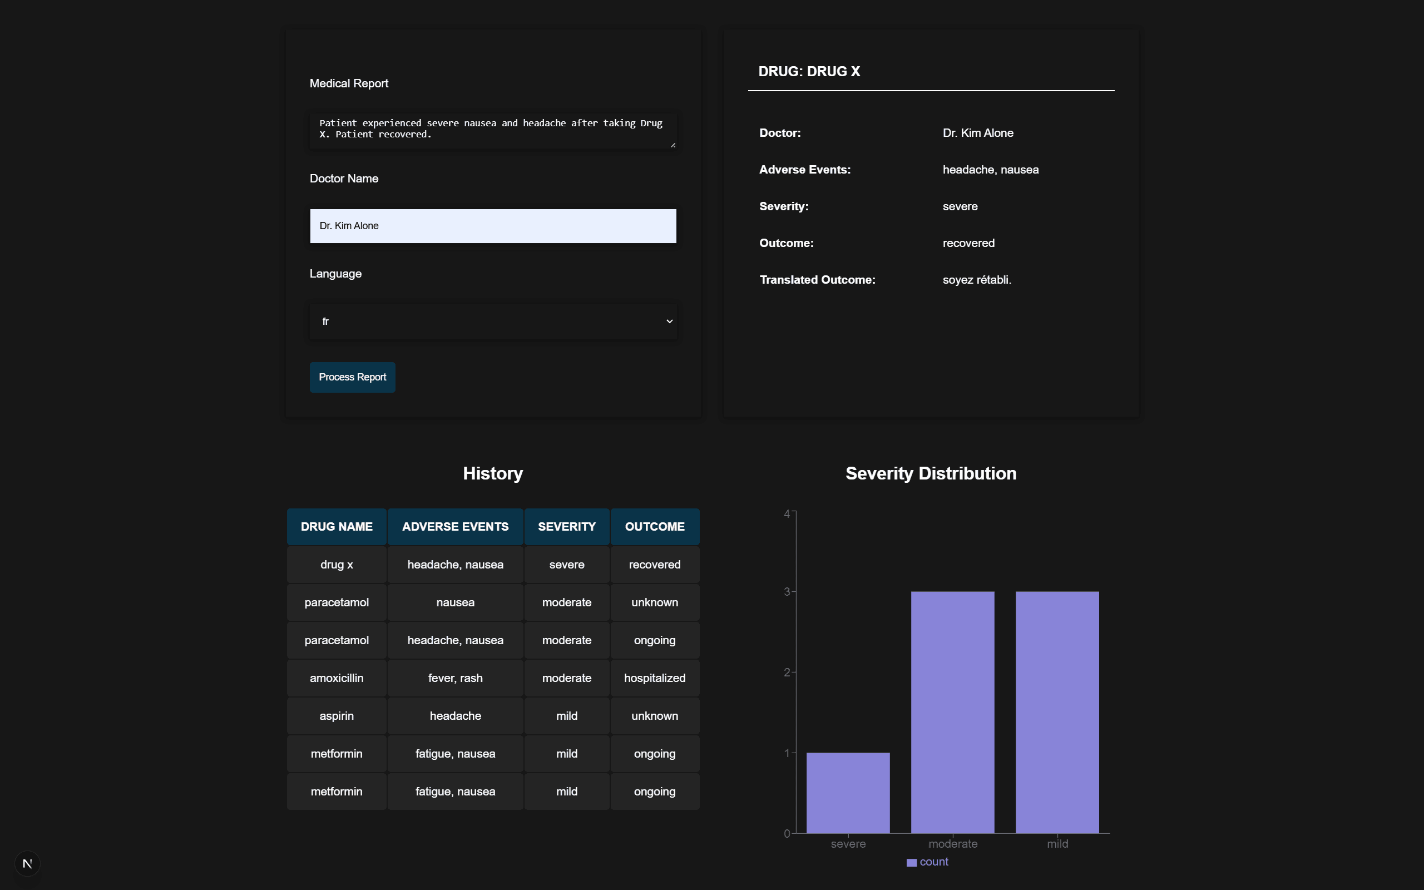Click the Language dropdown chevron arrow
The image size is (1424, 890).
click(669, 322)
